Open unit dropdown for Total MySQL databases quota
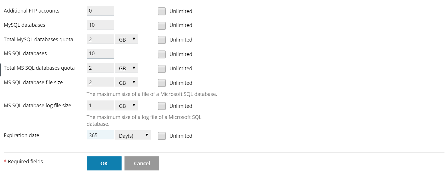Screen dimensions: 446x175 pos(126,40)
